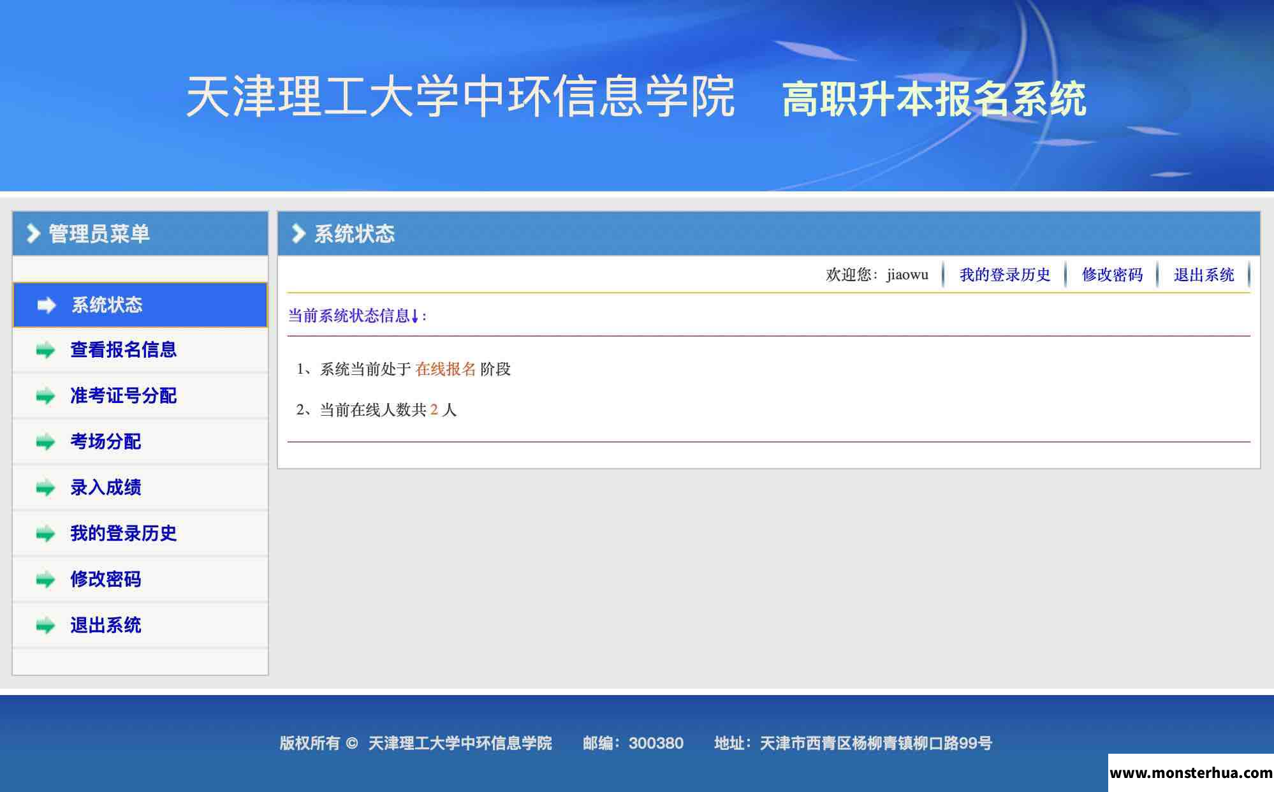
Task: Click the green arrow beside 考场分配
Action: (x=45, y=442)
